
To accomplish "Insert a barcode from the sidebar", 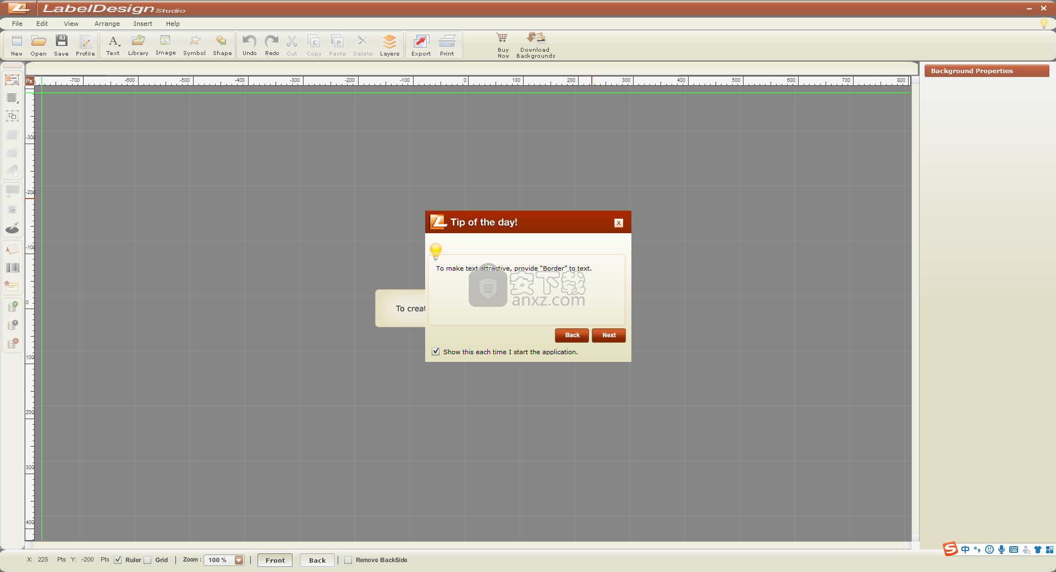I will pos(12,268).
